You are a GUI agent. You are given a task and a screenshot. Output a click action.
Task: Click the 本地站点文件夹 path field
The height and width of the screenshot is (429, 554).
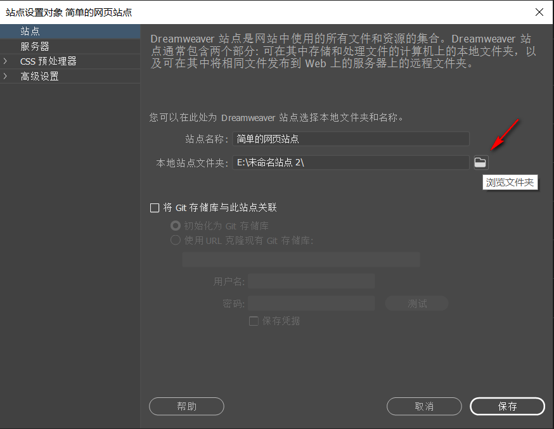(351, 162)
